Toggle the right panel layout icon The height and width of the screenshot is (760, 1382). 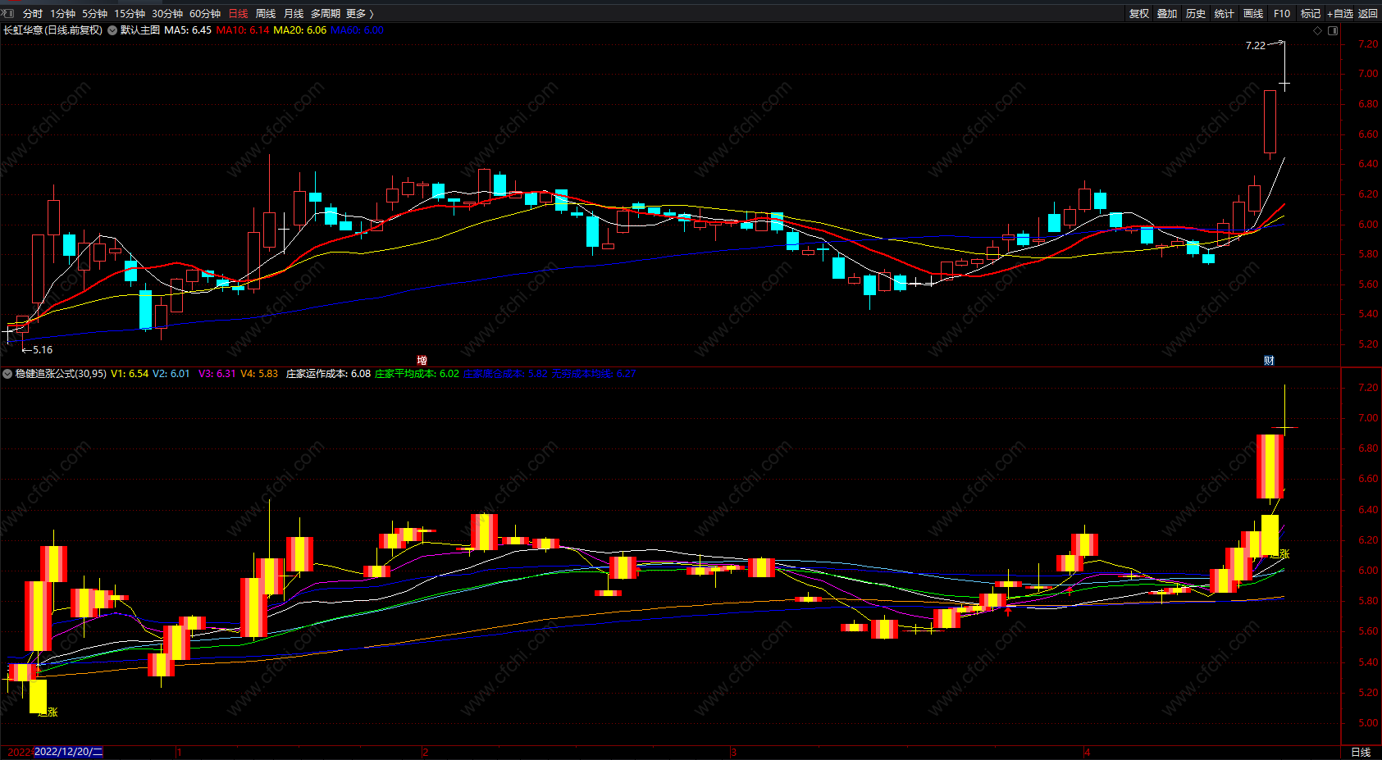[1333, 30]
